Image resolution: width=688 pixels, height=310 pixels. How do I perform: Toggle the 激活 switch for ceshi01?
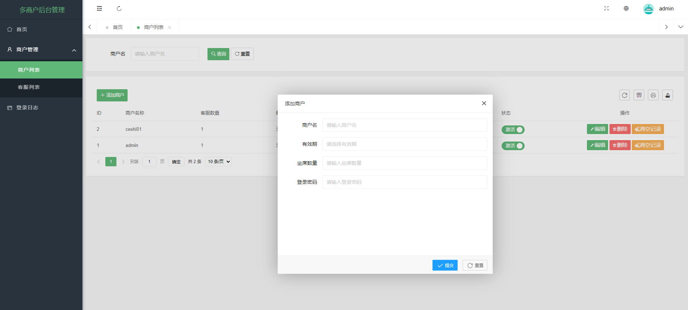[513, 129]
